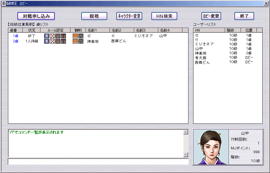This screenshot has height=173, width=270.
Task: Click the red dice rule icon in table 1 row
Action: pos(52,36)
